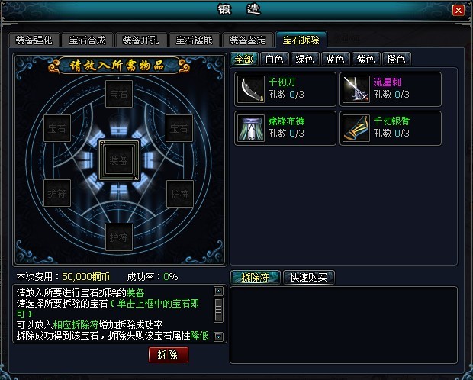Click the description scrollbar thumb

click(x=218, y=310)
